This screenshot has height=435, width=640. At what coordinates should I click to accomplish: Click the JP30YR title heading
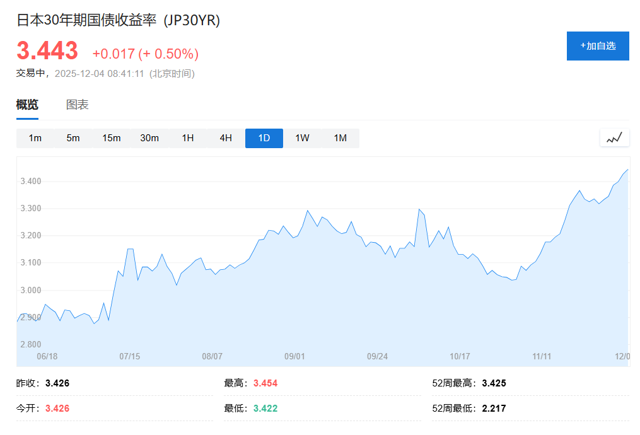(117, 21)
